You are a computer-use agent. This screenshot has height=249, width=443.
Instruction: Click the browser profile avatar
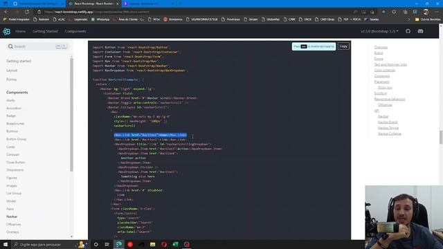click(x=426, y=12)
